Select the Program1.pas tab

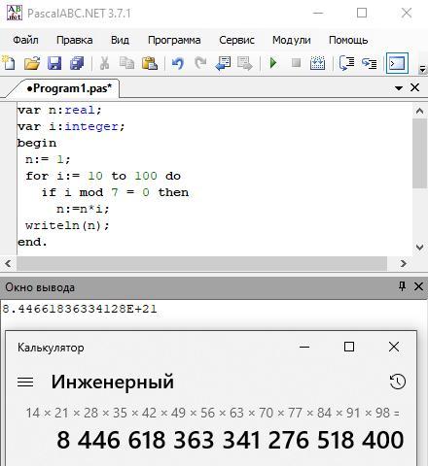pos(69,88)
